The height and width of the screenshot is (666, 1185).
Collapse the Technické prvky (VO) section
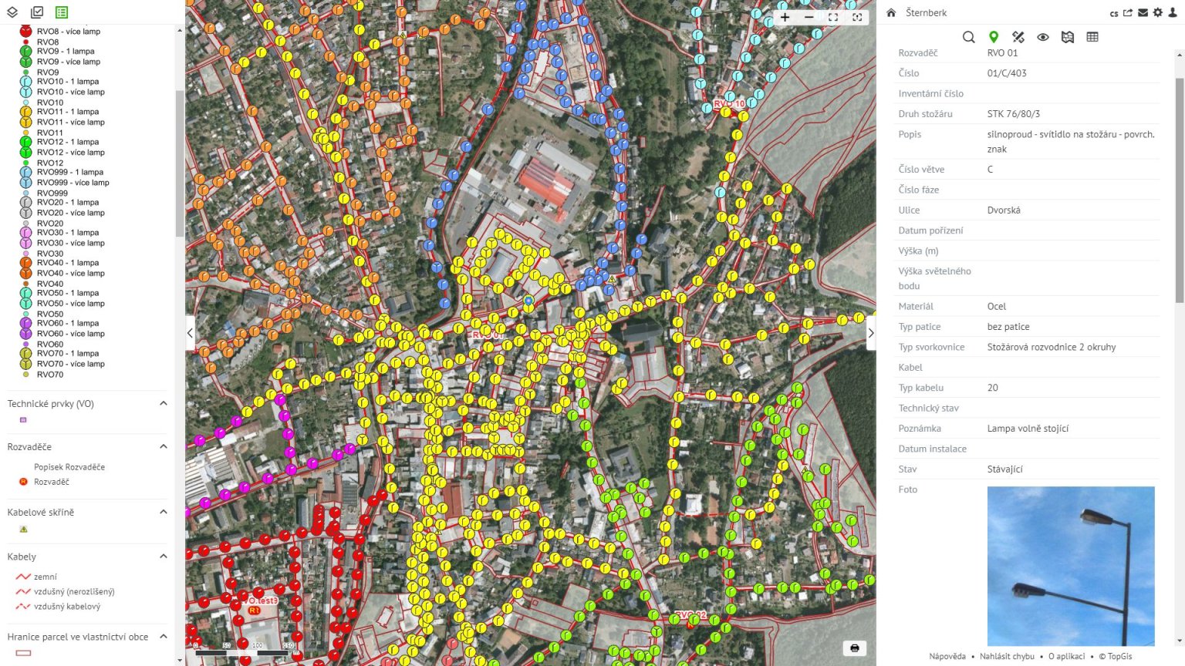coord(163,402)
